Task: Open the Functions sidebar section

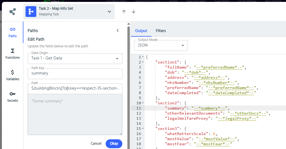Action: point(12,54)
